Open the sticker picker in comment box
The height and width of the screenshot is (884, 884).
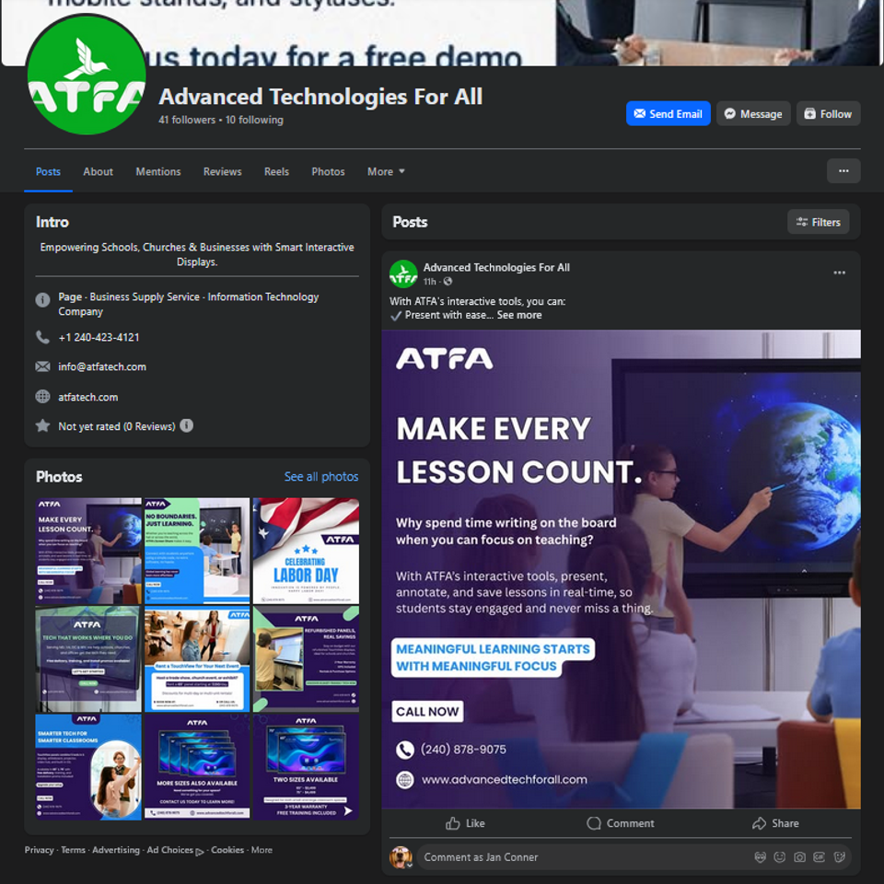839,857
